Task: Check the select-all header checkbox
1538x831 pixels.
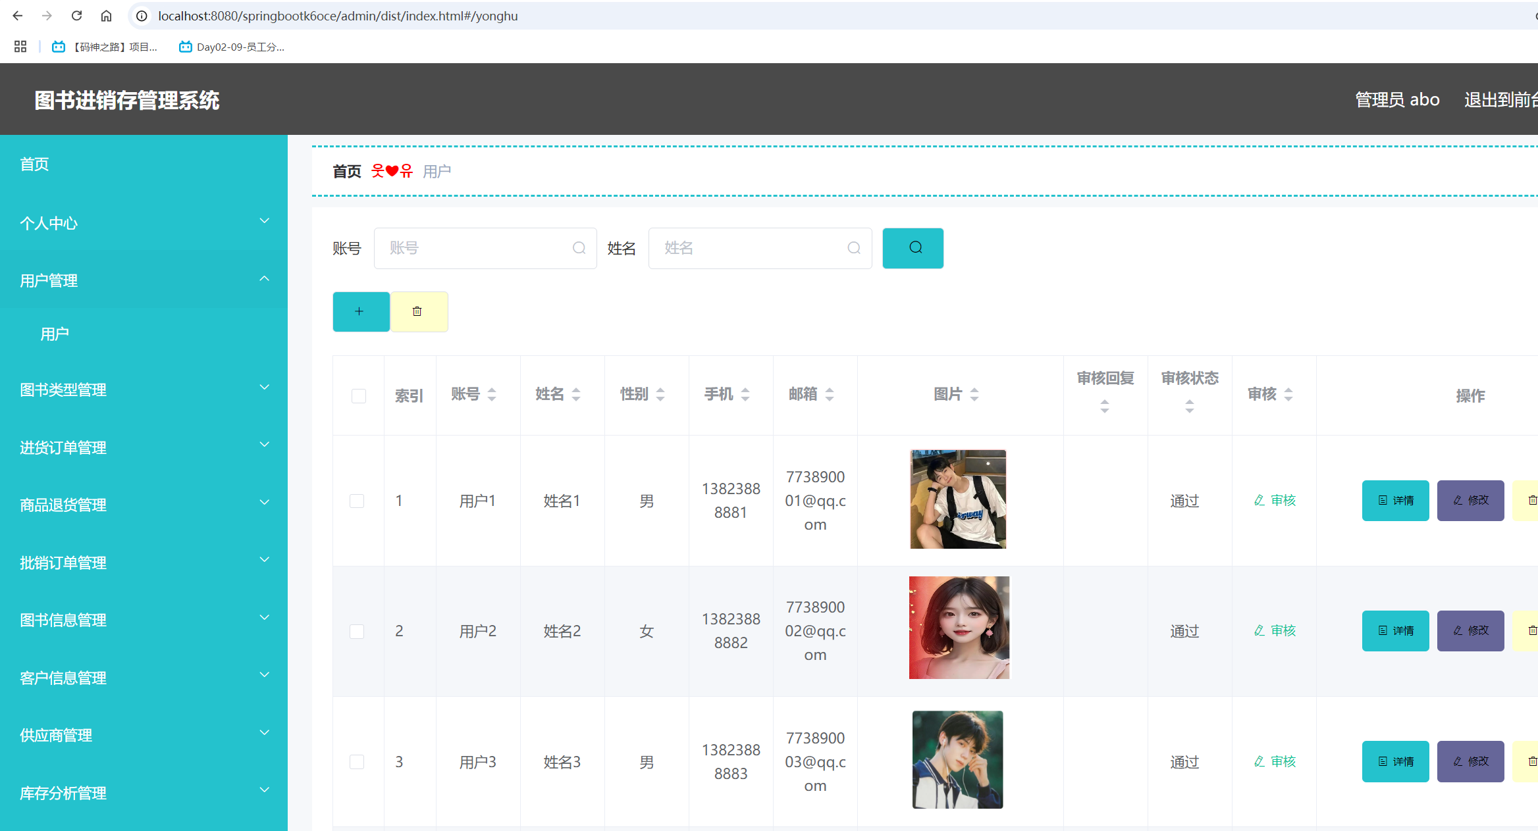Action: (x=358, y=395)
